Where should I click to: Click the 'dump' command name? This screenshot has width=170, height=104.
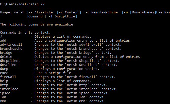(4, 69)
